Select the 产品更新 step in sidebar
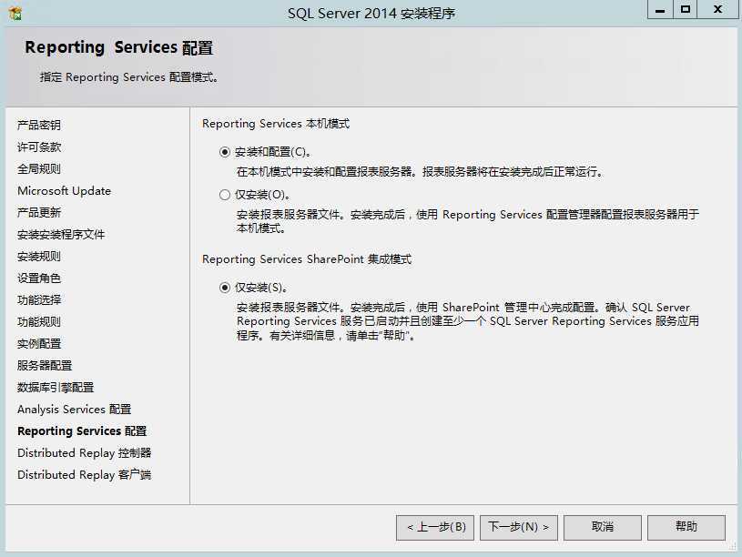742x557 pixels. point(39,212)
